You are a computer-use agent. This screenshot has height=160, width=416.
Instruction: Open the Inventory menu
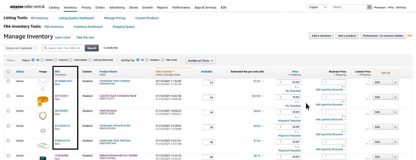(70, 8)
